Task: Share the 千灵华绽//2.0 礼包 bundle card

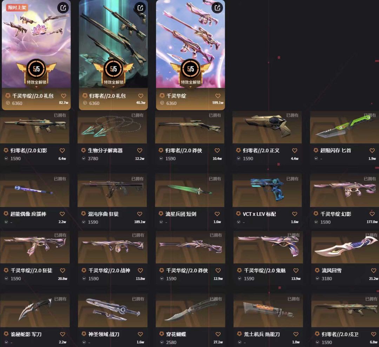Action: click(x=63, y=8)
